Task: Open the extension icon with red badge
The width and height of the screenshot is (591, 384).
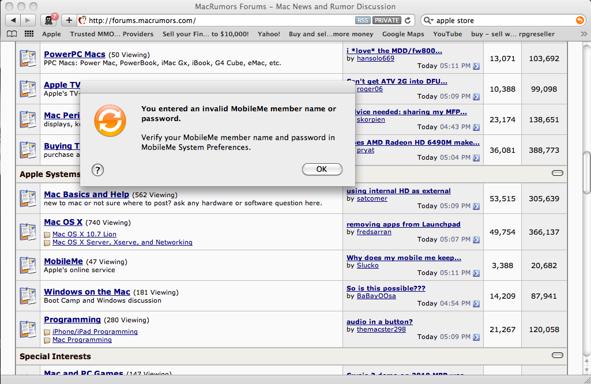Action: (x=50, y=20)
